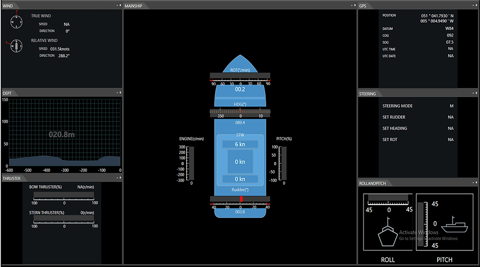This screenshot has width=480, height=267.
Task: Click the lower 0 kn speed box
Action: click(x=240, y=179)
